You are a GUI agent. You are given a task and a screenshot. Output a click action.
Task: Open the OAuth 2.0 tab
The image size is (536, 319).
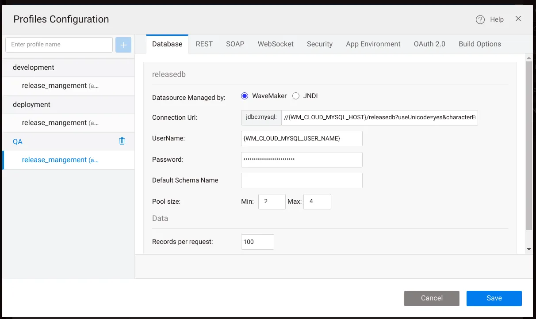pyautogui.click(x=429, y=44)
